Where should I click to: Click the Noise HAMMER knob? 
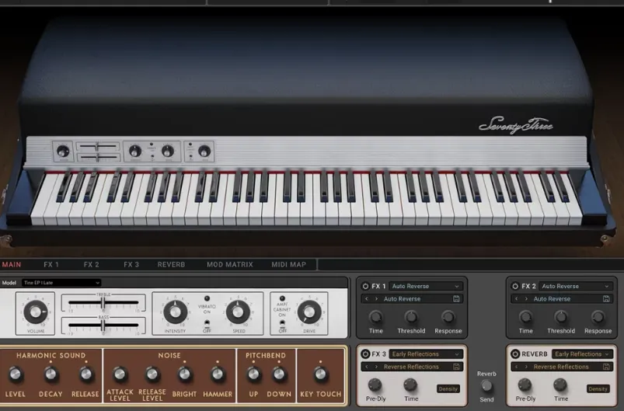[218, 374]
